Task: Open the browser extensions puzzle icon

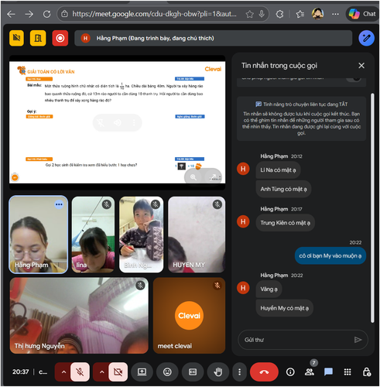Action: [x=279, y=14]
